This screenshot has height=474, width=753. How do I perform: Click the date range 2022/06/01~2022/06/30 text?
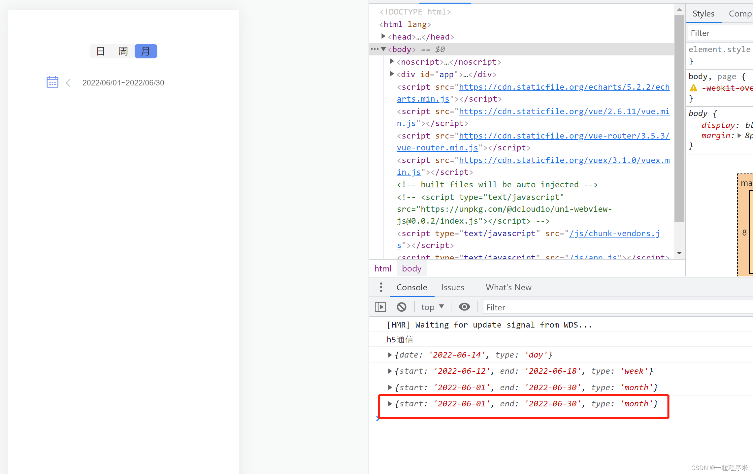click(123, 83)
